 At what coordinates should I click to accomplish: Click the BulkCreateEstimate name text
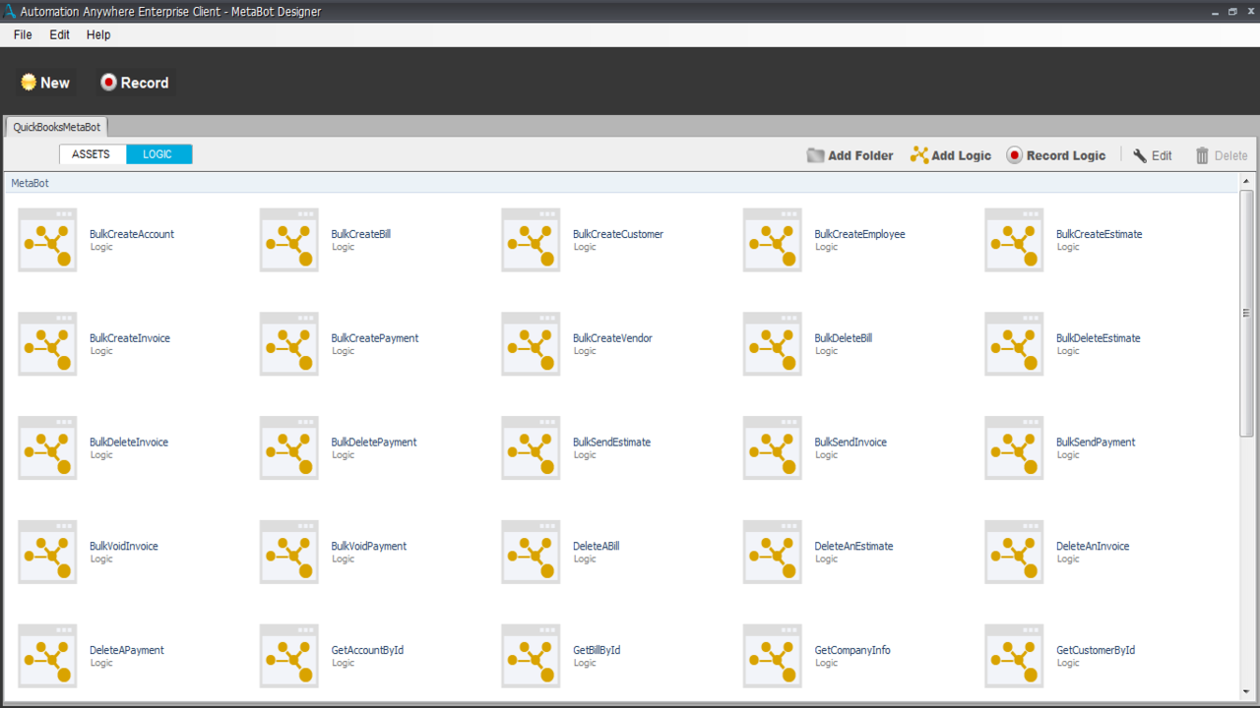[x=1099, y=234]
